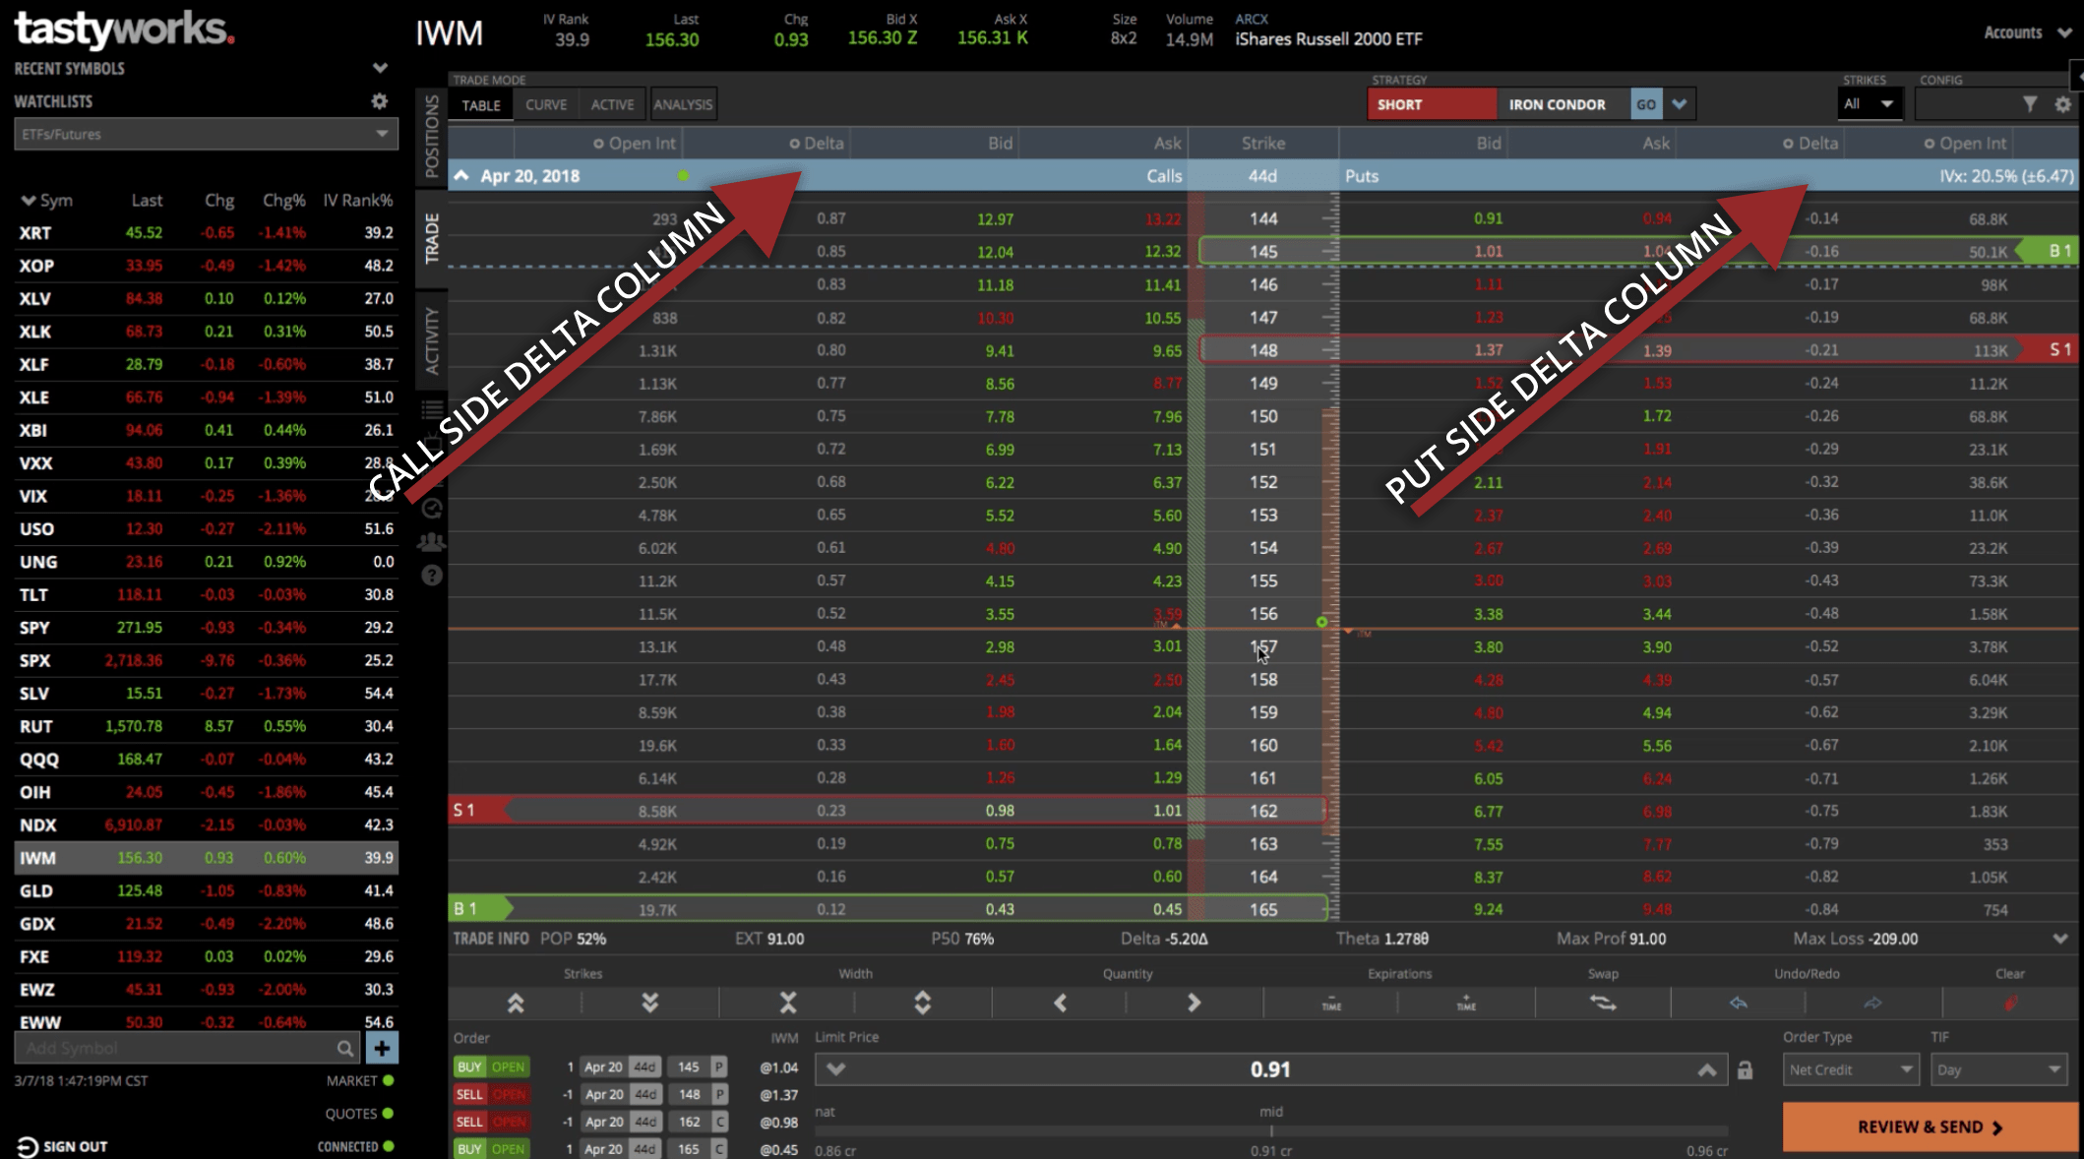Click SIGN OUT
The height and width of the screenshot is (1159, 2084).
75,1147
